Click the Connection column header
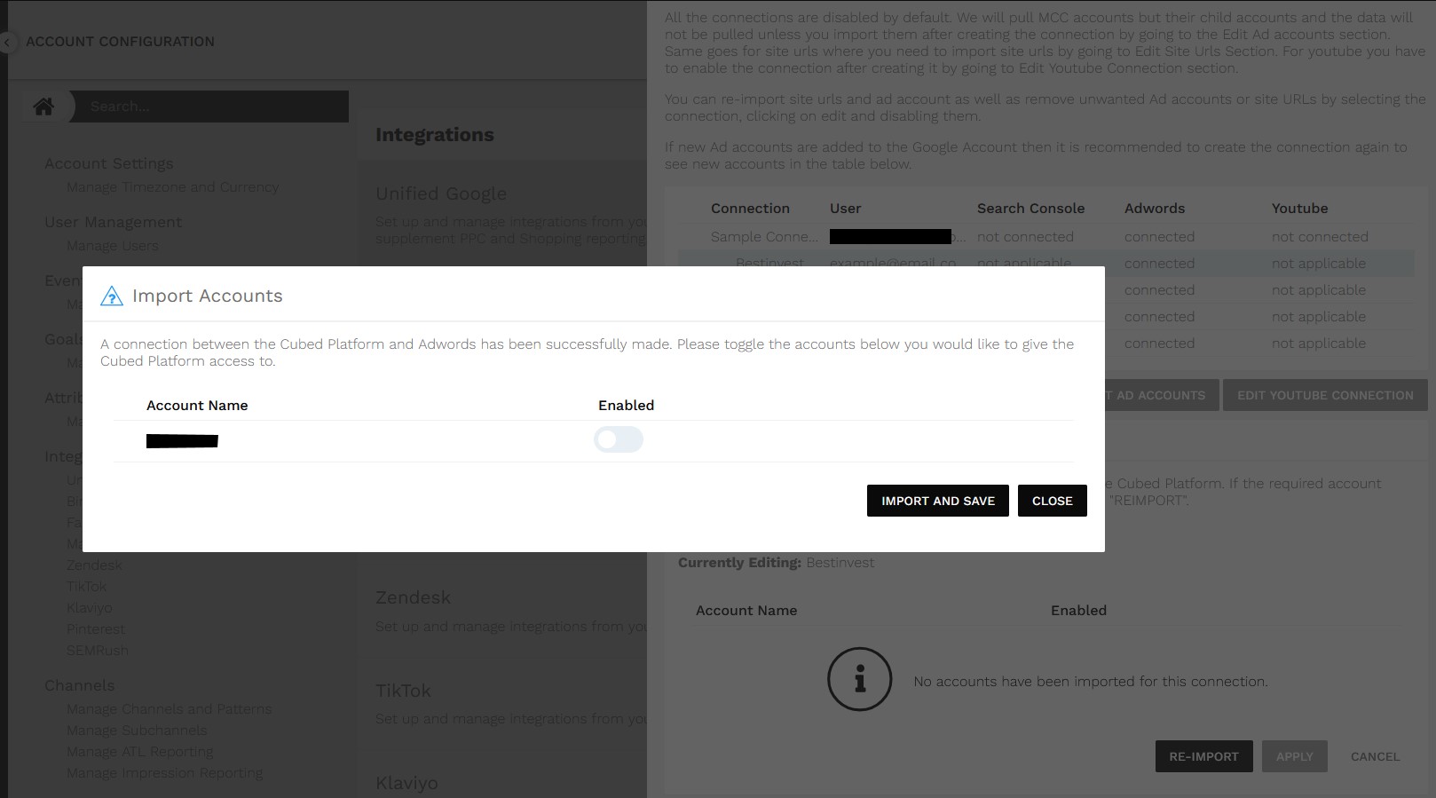The image size is (1436, 798). coord(750,209)
